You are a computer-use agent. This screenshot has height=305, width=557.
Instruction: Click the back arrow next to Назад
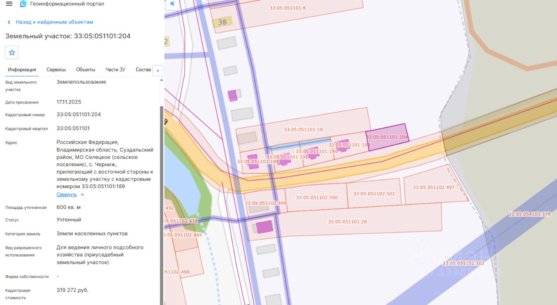(9, 22)
